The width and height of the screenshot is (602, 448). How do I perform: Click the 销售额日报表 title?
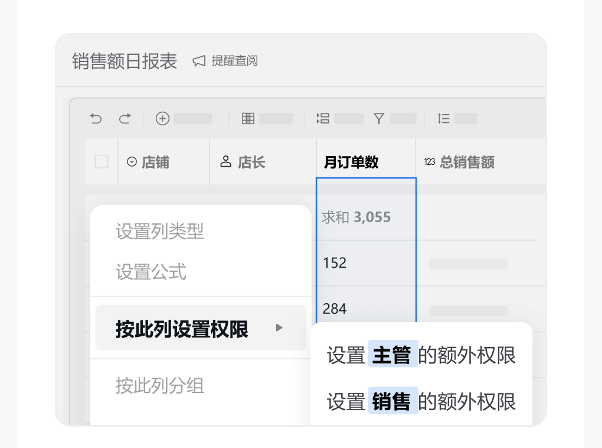coord(125,61)
